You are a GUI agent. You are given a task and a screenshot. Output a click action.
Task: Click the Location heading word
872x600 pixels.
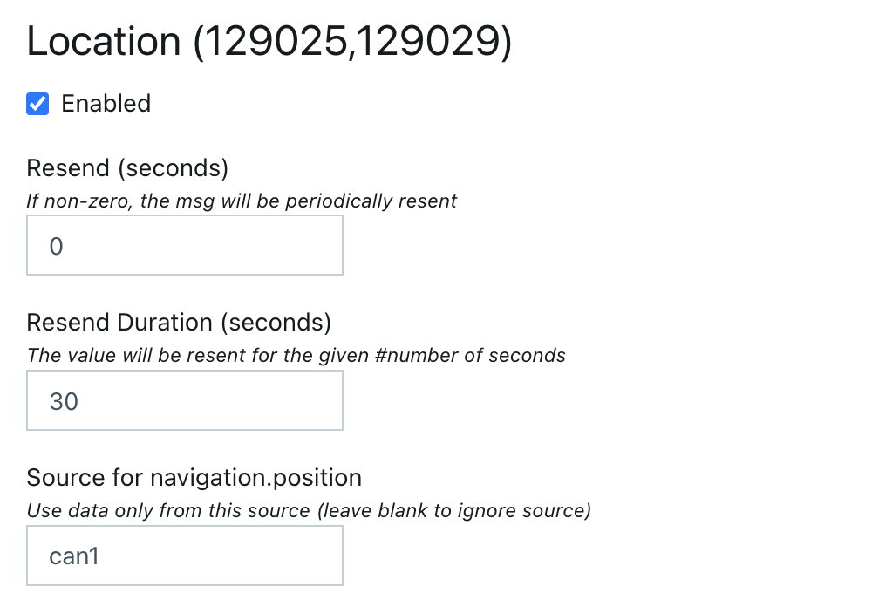pos(103,42)
